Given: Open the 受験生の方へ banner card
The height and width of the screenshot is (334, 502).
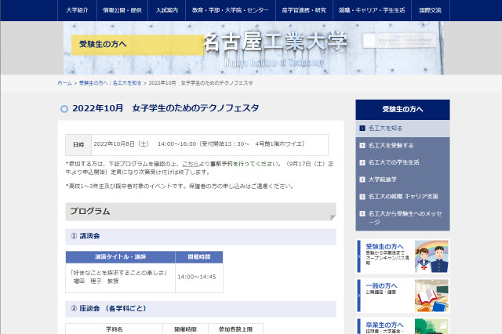Looking at the screenshot, I should [x=402, y=256].
